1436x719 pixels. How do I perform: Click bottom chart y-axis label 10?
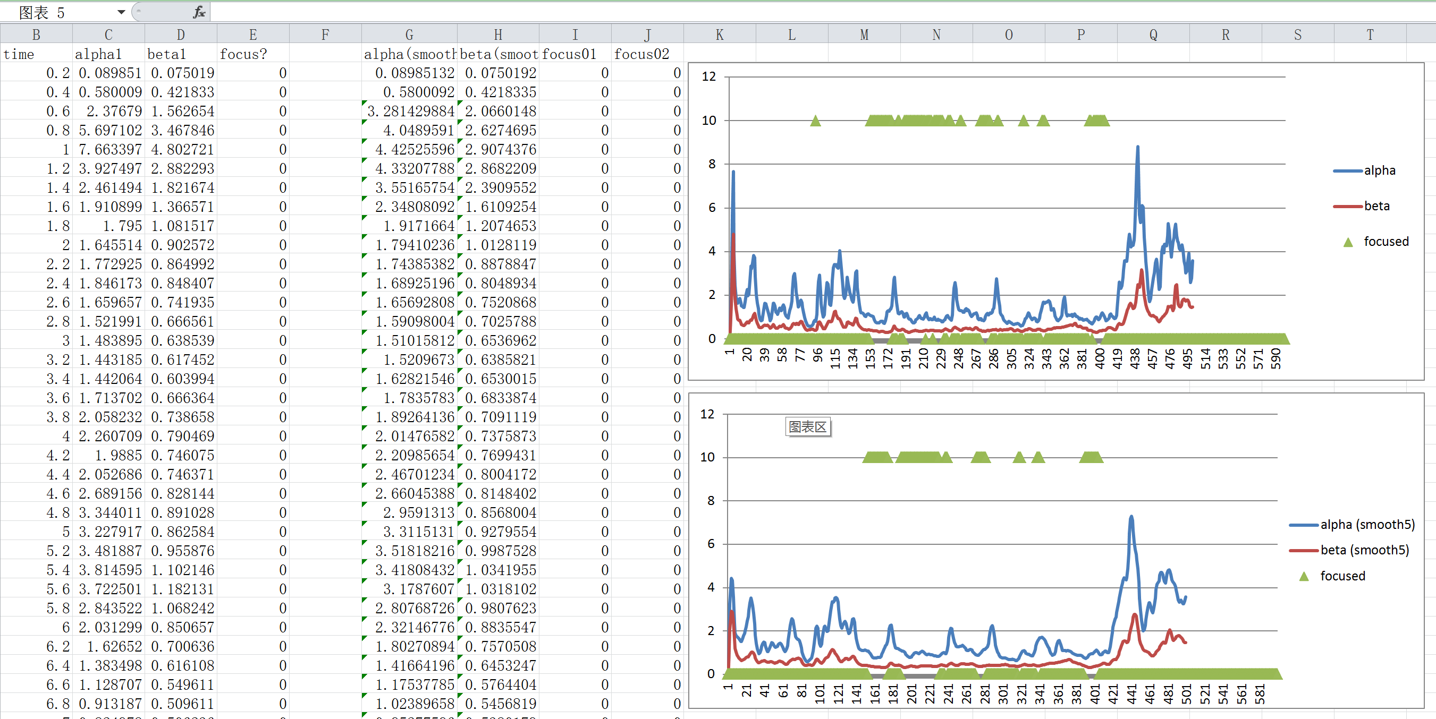[707, 457]
